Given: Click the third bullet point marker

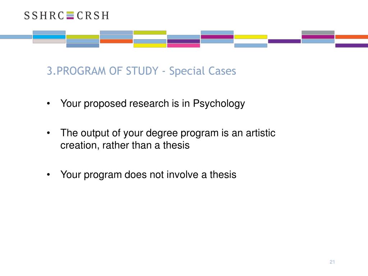Looking at the screenshot, I should pos(49,175).
